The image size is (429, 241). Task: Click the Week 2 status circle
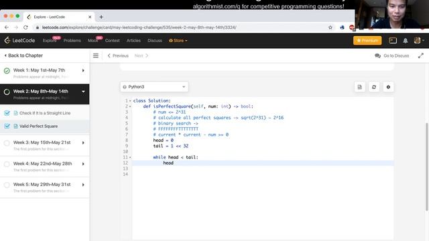click(7, 92)
